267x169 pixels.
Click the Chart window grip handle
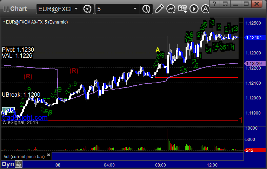pyautogui.click(x=6, y=9)
